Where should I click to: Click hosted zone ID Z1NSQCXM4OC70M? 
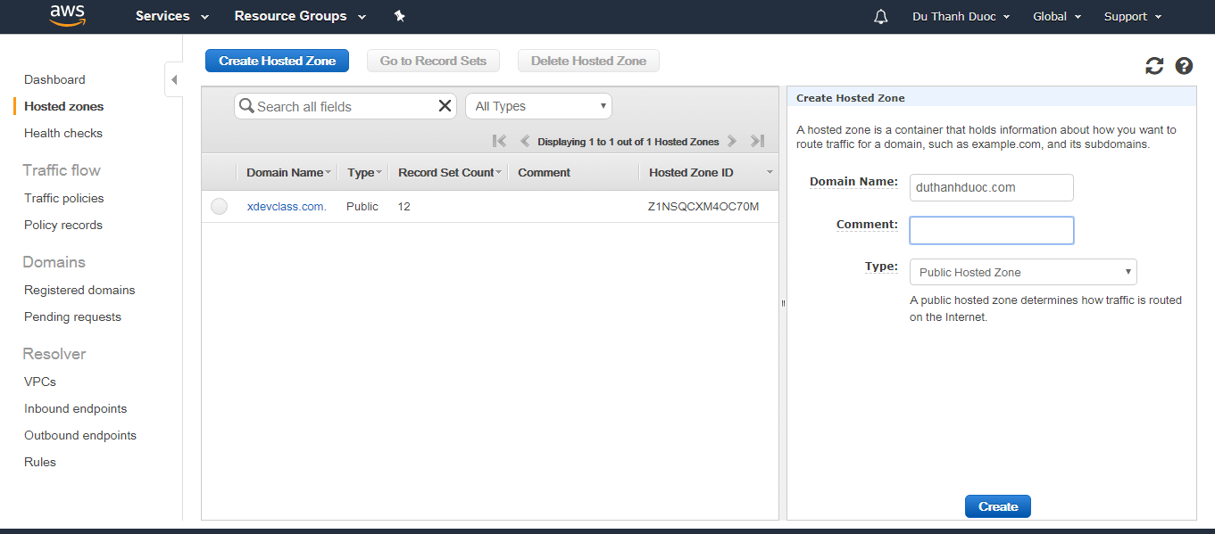(703, 206)
